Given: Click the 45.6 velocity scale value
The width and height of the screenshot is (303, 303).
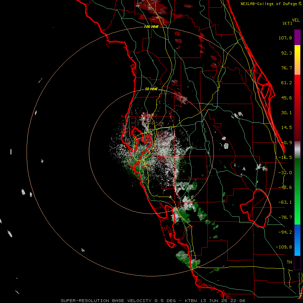Looking at the screenshot, I should pos(287,98).
